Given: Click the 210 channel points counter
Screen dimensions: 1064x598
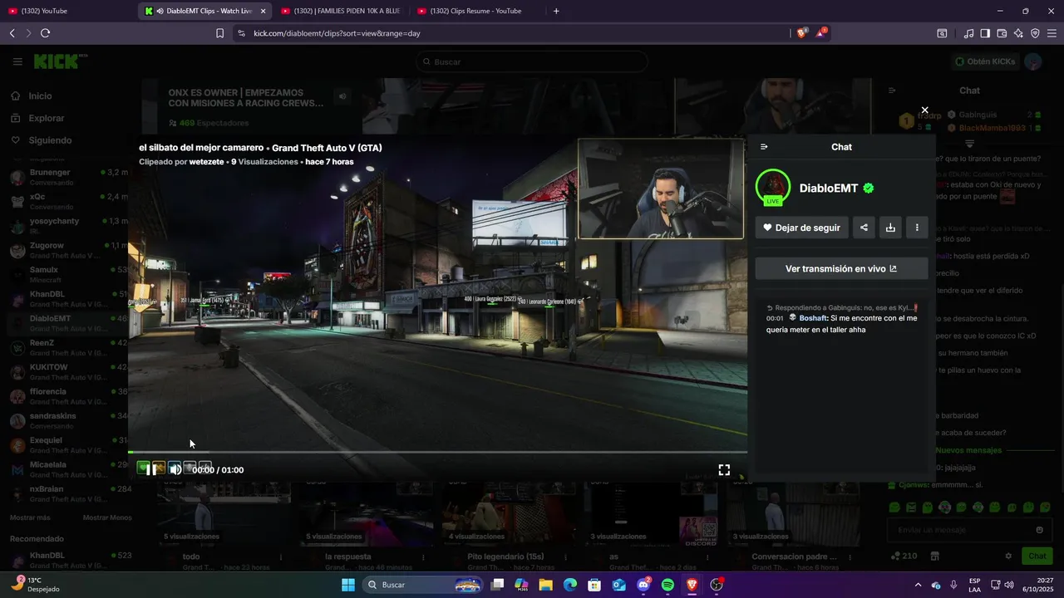Looking at the screenshot, I should (904, 556).
